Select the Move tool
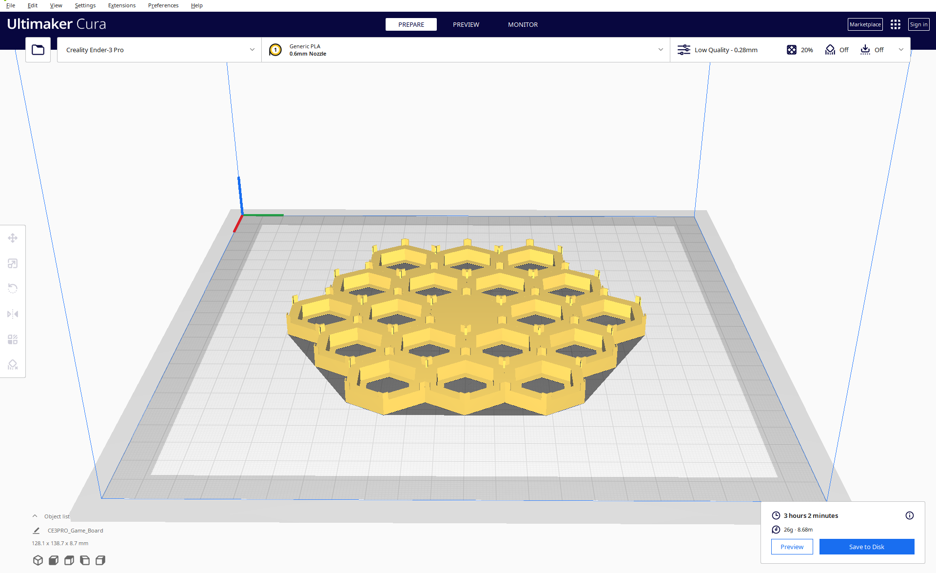 point(13,238)
